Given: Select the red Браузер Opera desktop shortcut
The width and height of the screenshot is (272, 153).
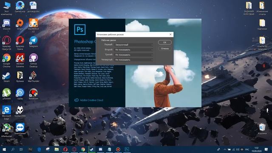Looking at the screenshot, I should [20, 43].
